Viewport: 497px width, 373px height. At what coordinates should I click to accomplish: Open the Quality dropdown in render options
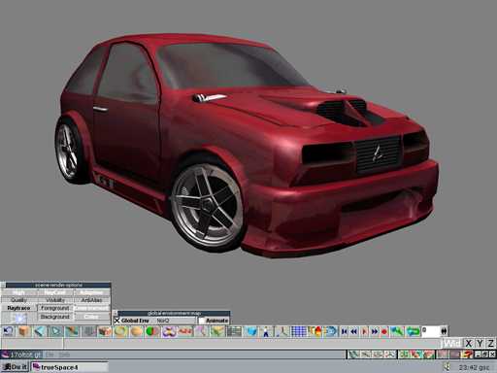(x=18, y=300)
